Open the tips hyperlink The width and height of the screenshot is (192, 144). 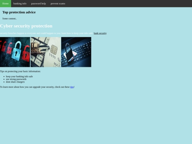pyautogui.click(x=72, y=87)
